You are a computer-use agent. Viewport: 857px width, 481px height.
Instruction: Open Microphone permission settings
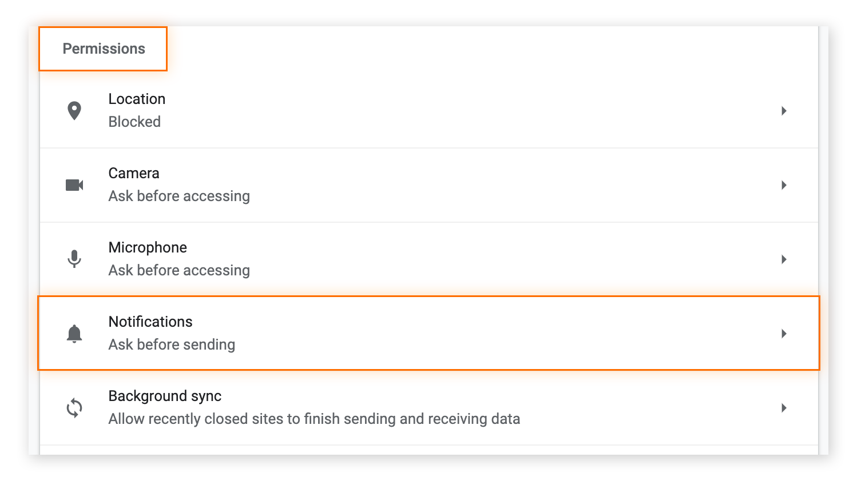coord(400,258)
